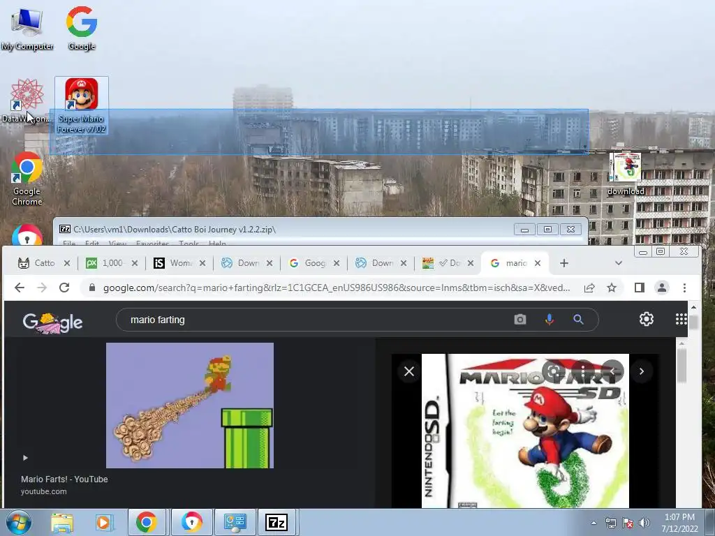Close the Catto tab
This screenshot has height=536, width=715.
point(67,263)
